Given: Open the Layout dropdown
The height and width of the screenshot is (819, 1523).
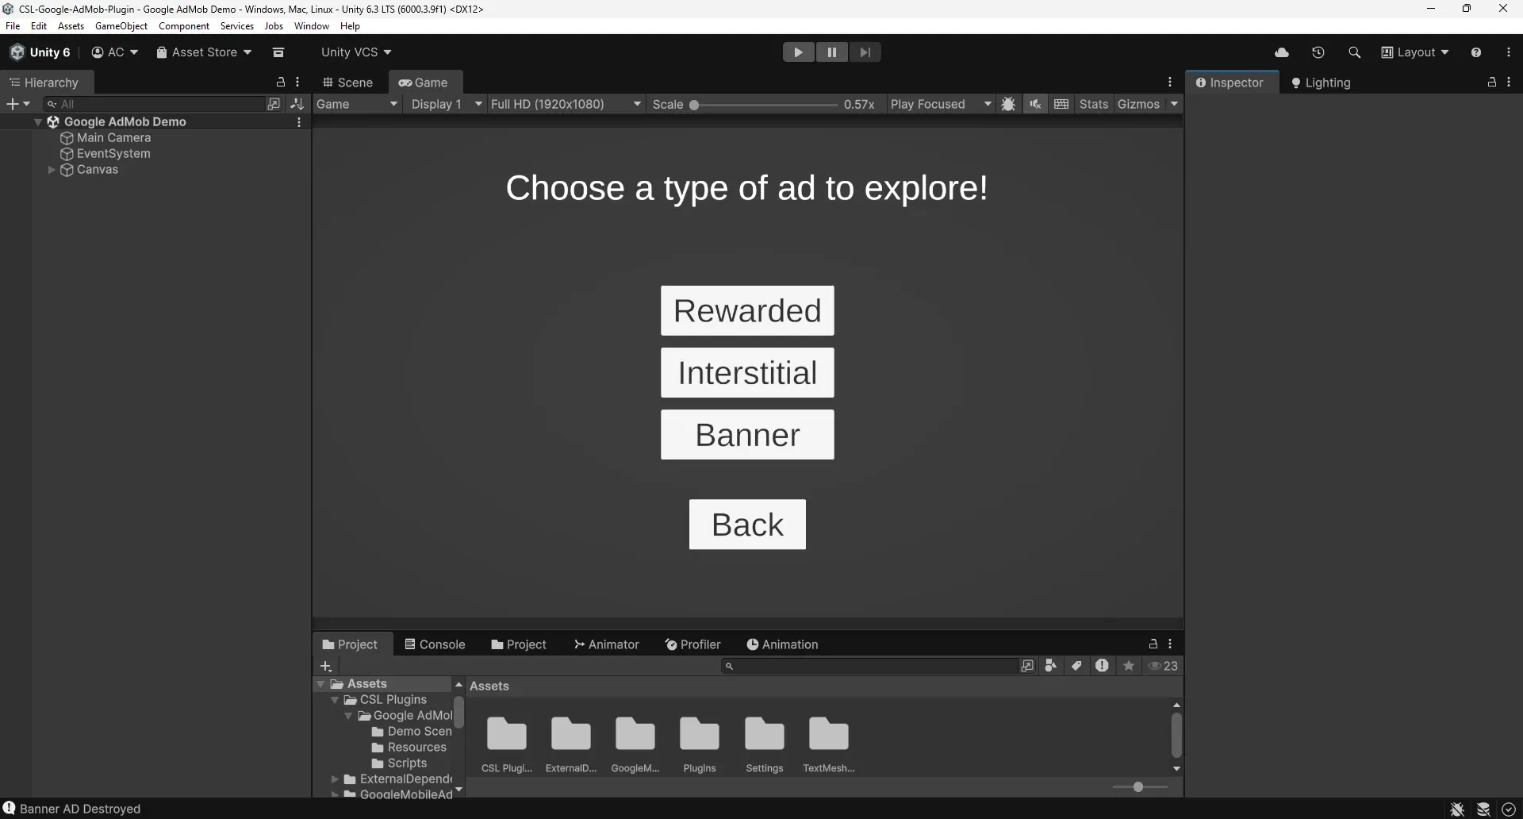Looking at the screenshot, I should (1415, 52).
